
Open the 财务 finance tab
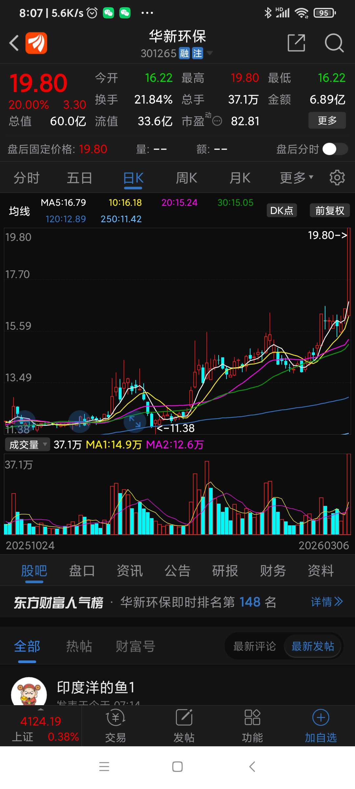273,571
